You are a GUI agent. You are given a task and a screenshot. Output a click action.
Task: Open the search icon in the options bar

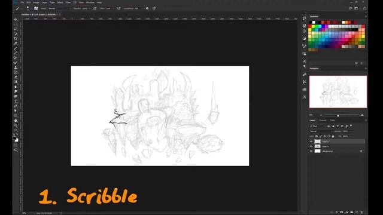coord(351,8)
